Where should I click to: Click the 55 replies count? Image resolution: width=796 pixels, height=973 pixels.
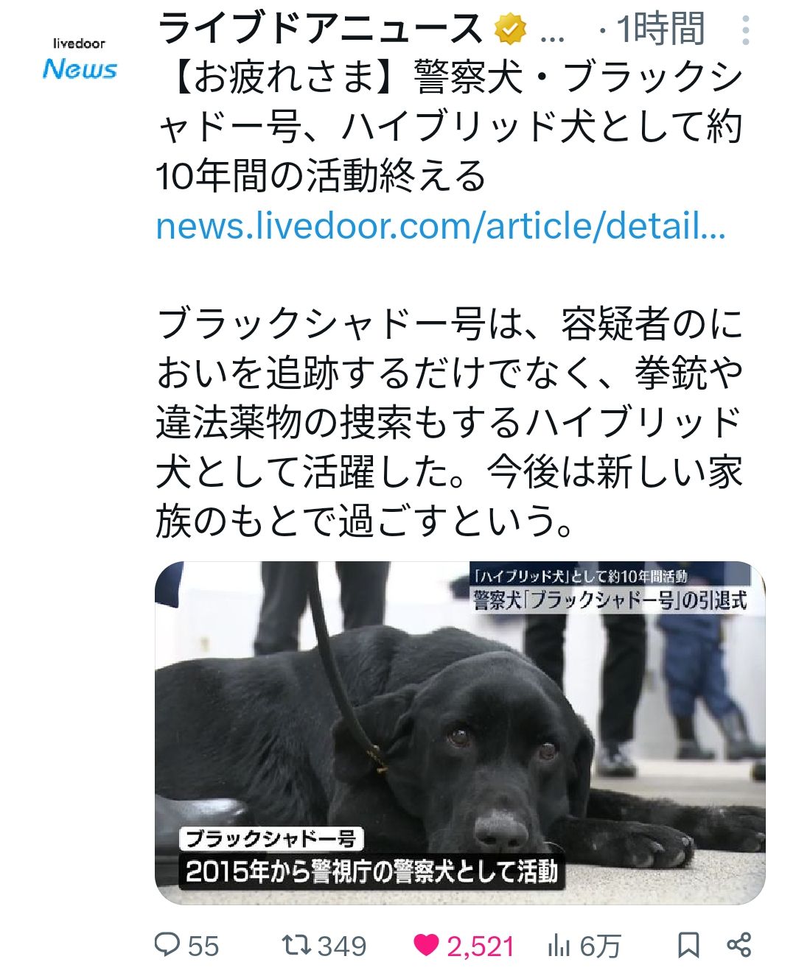click(x=203, y=946)
